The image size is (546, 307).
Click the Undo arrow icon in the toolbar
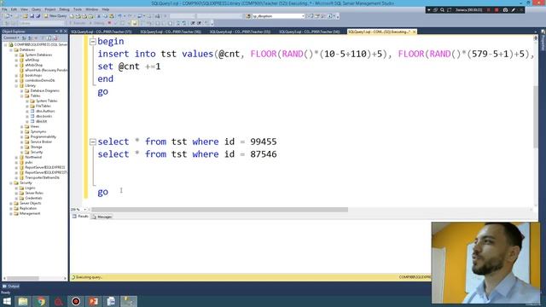[x=119, y=16]
